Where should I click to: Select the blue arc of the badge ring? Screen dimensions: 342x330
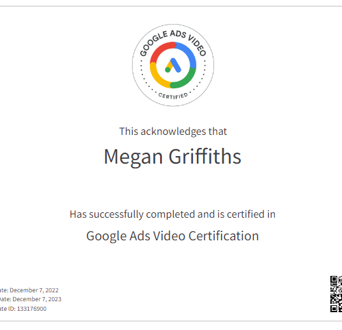[187, 54]
